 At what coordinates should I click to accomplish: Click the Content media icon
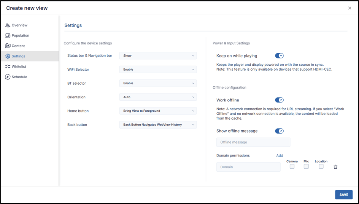[8, 46]
